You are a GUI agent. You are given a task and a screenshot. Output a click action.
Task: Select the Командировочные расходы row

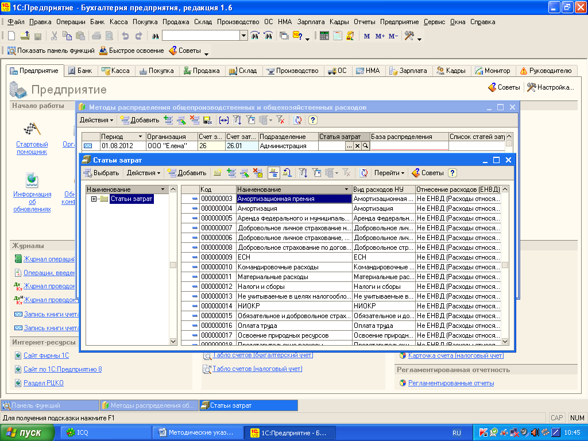(x=341, y=267)
